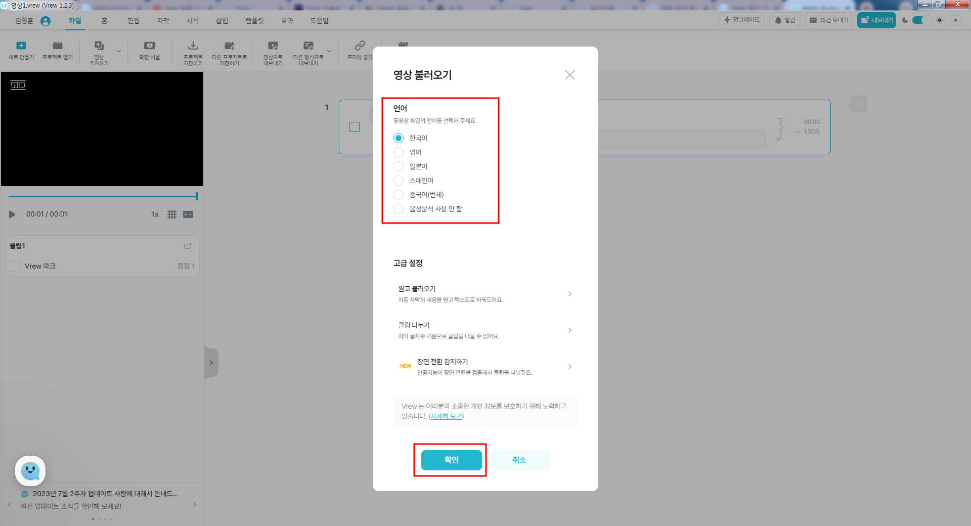Select the 한국어 language radio button
Image resolution: width=971 pixels, height=526 pixels.
click(x=399, y=138)
